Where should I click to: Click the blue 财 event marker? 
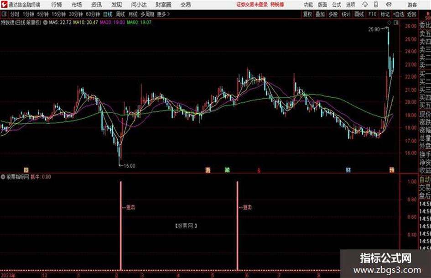point(348,170)
